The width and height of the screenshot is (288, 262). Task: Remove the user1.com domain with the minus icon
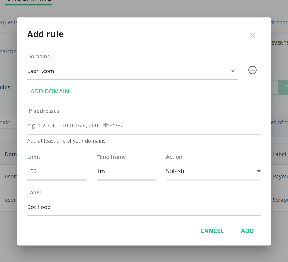pyautogui.click(x=252, y=70)
